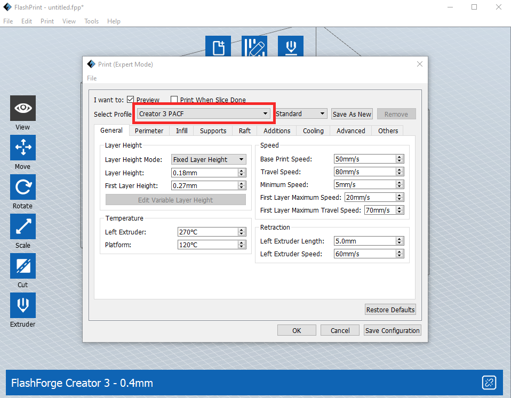Click the Supports editing toolbar icon
Image resolution: width=511 pixels, height=398 pixels.
tap(254, 46)
